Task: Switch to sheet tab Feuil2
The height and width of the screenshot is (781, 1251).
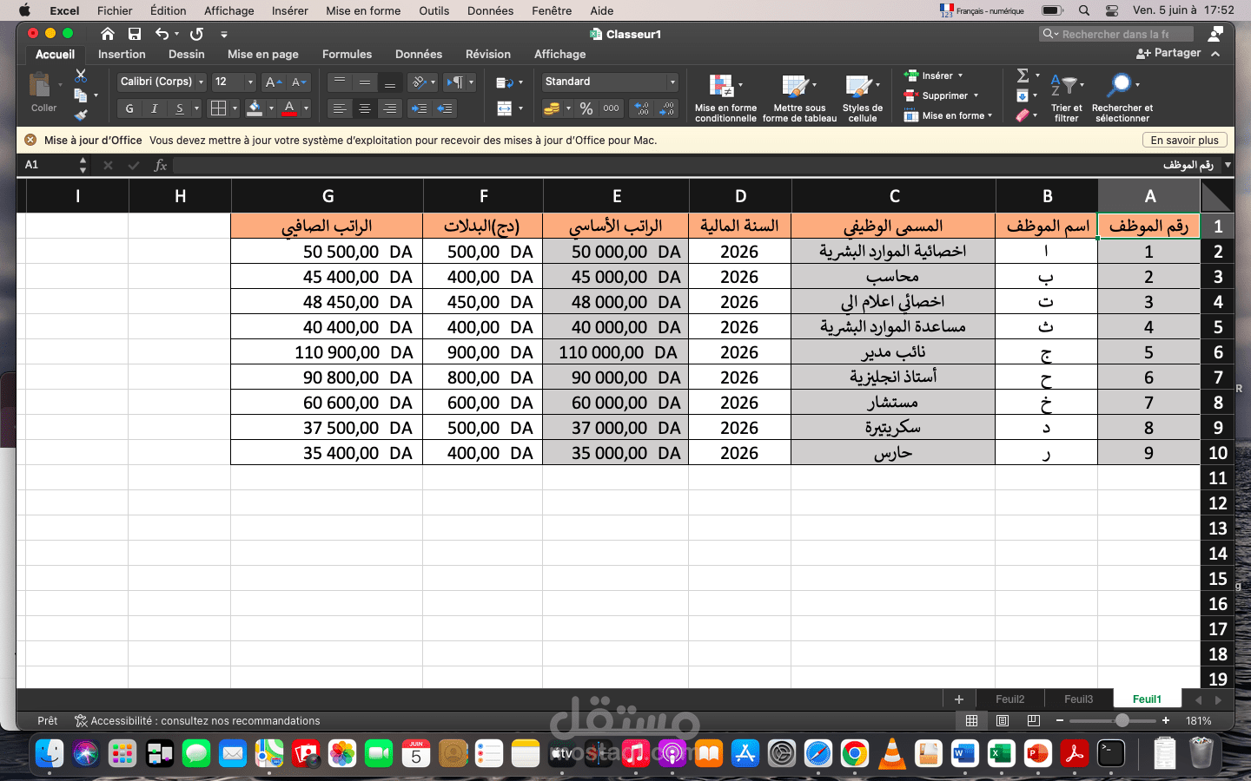Action: coord(1009,699)
